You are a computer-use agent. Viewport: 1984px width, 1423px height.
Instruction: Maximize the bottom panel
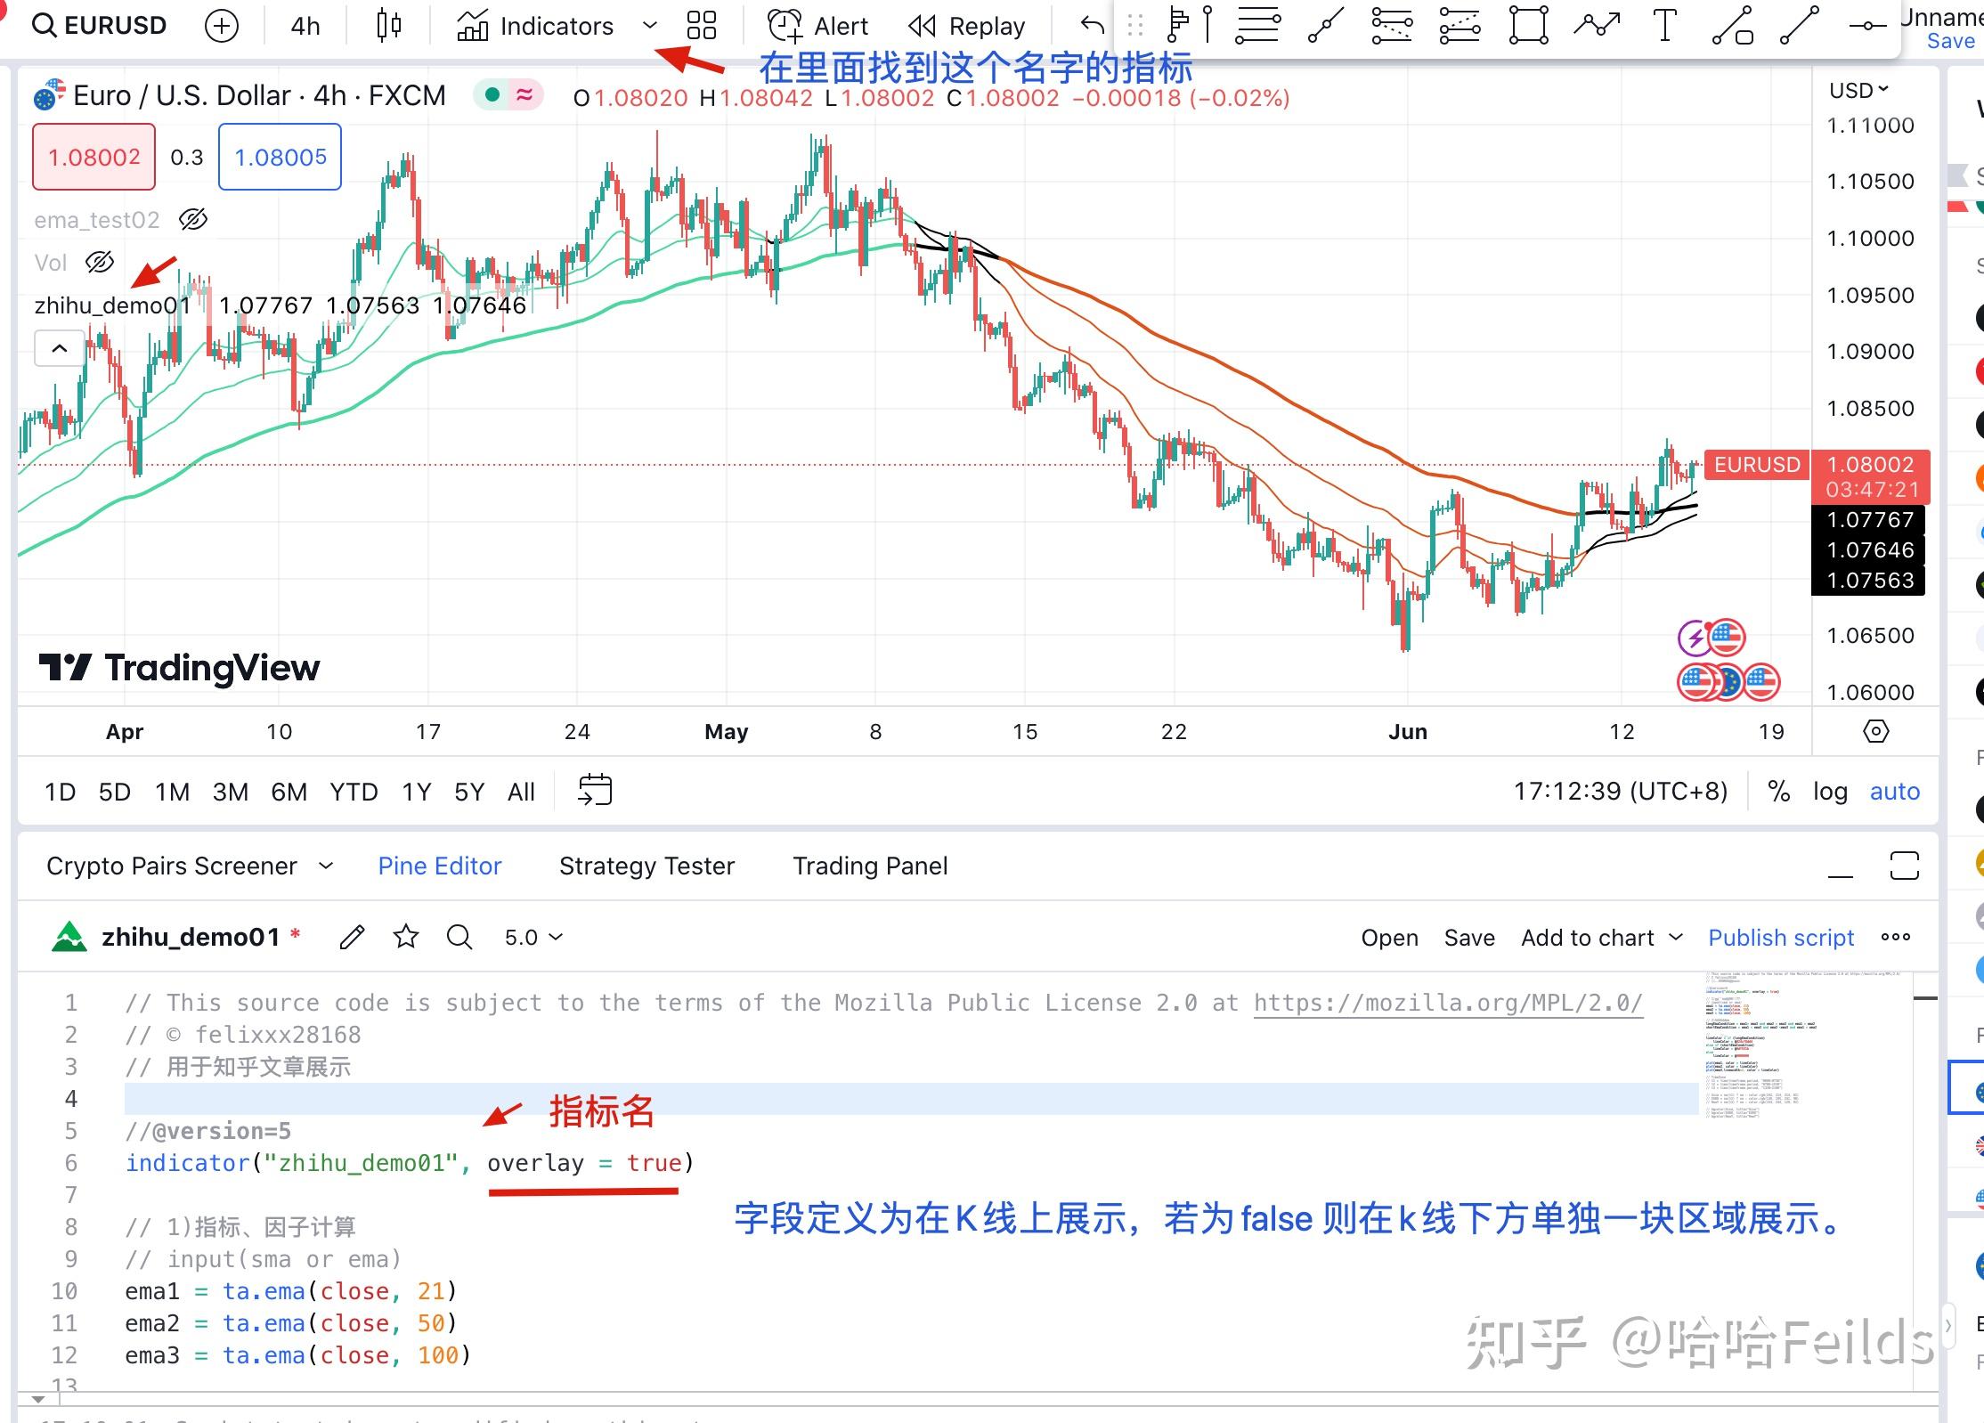[1904, 866]
